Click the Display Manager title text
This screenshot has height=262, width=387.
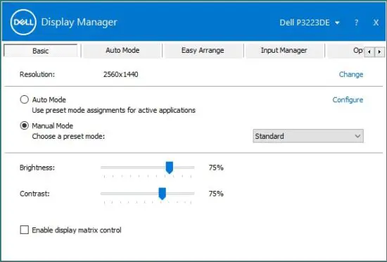click(x=80, y=23)
